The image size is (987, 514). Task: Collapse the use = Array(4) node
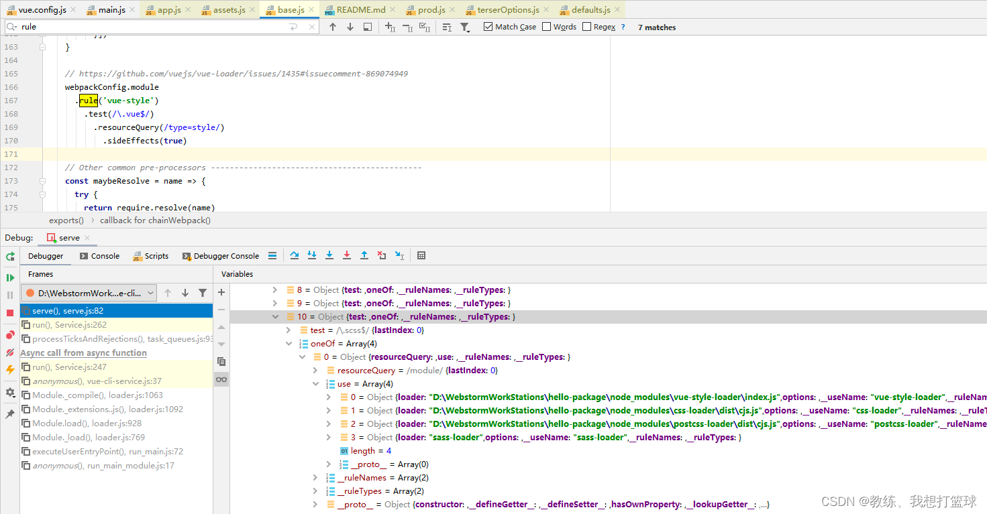tap(315, 384)
